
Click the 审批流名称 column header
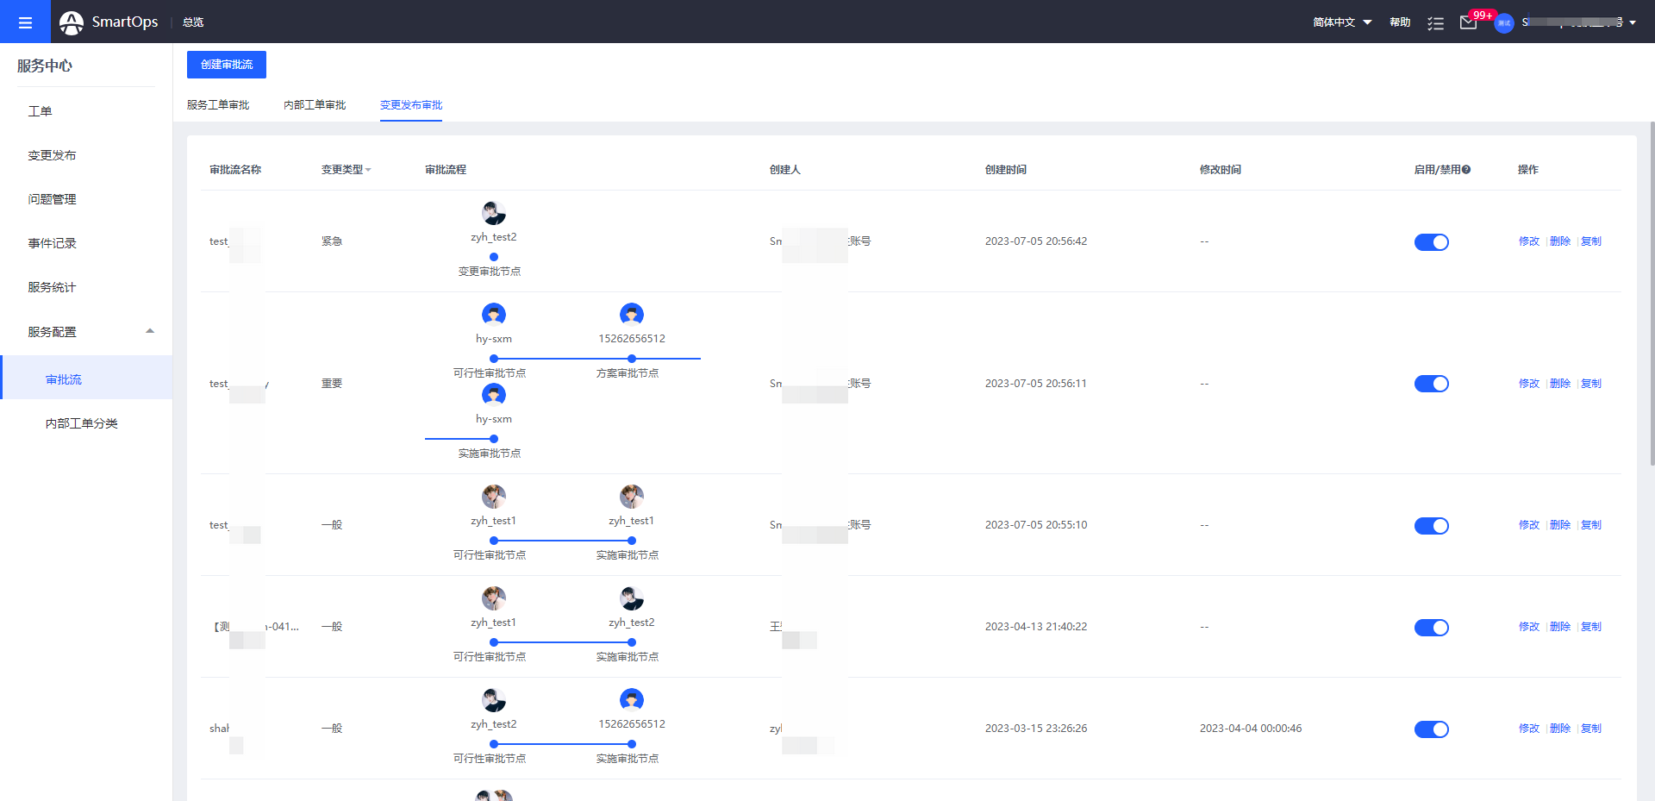point(235,170)
